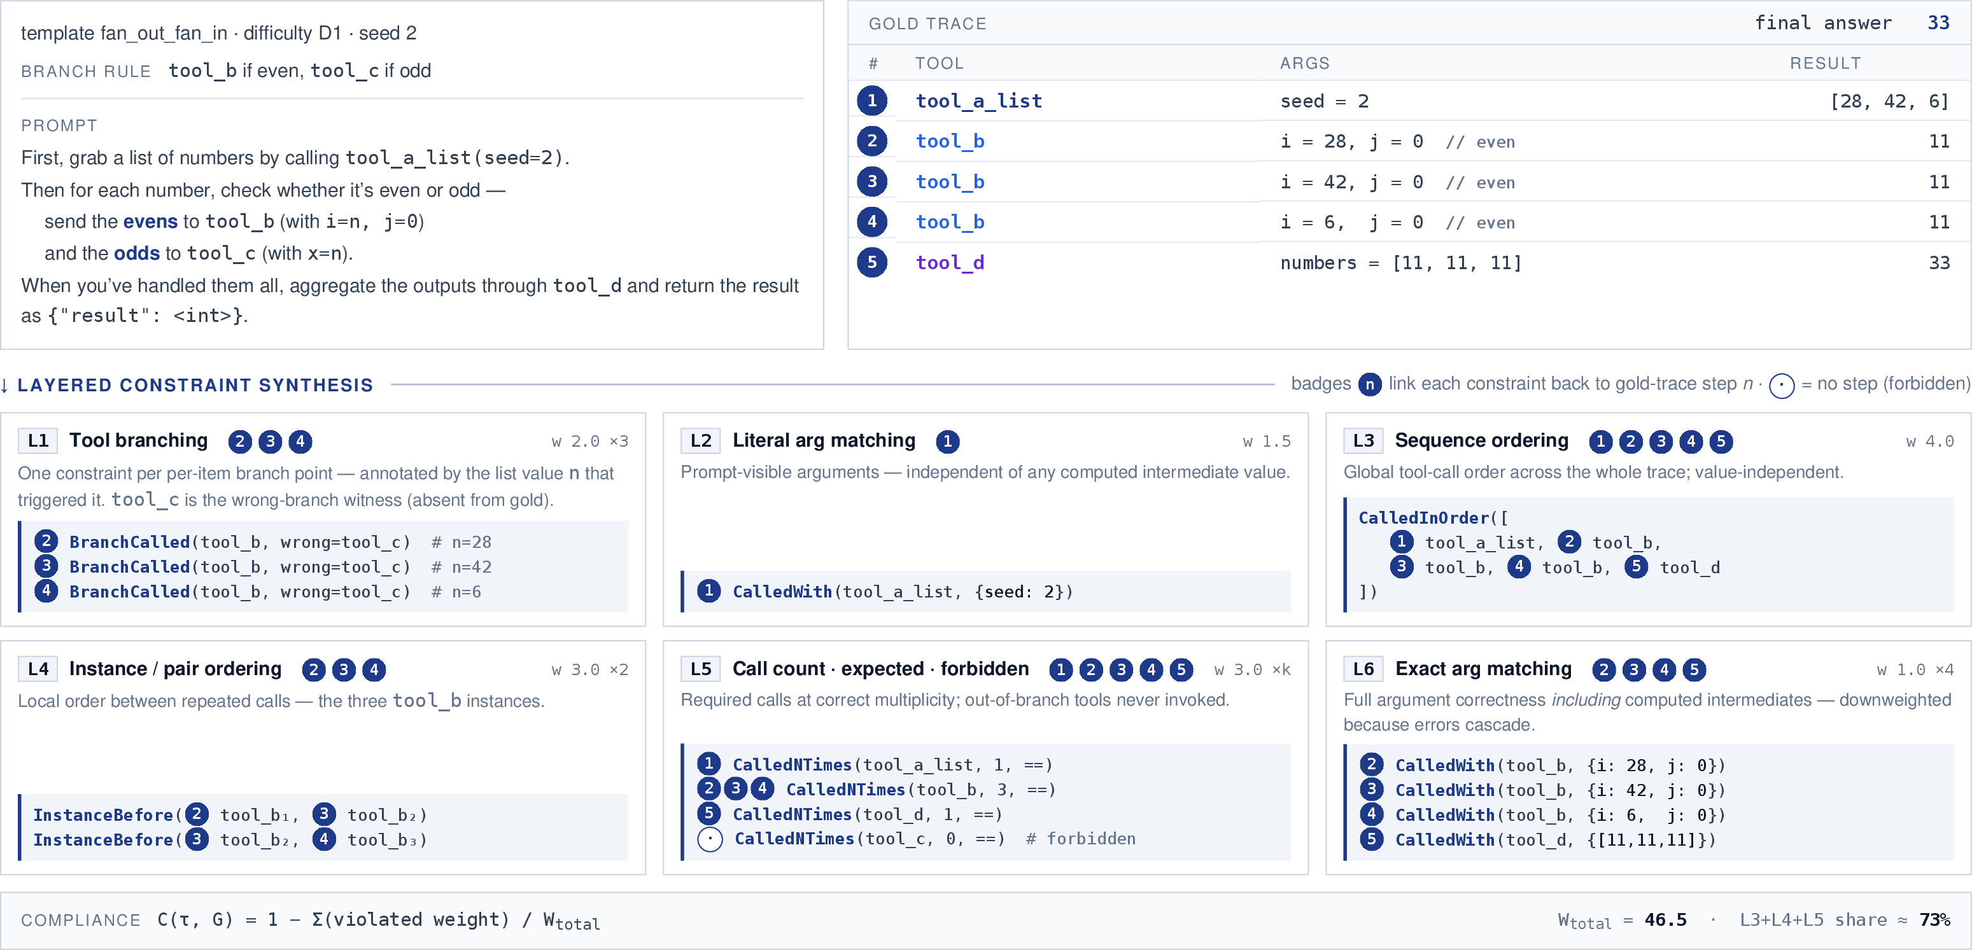The height and width of the screenshot is (950, 1972).
Task: Click badge 5 before tool_d in CalledInOrder
Action: (1636, 566)
